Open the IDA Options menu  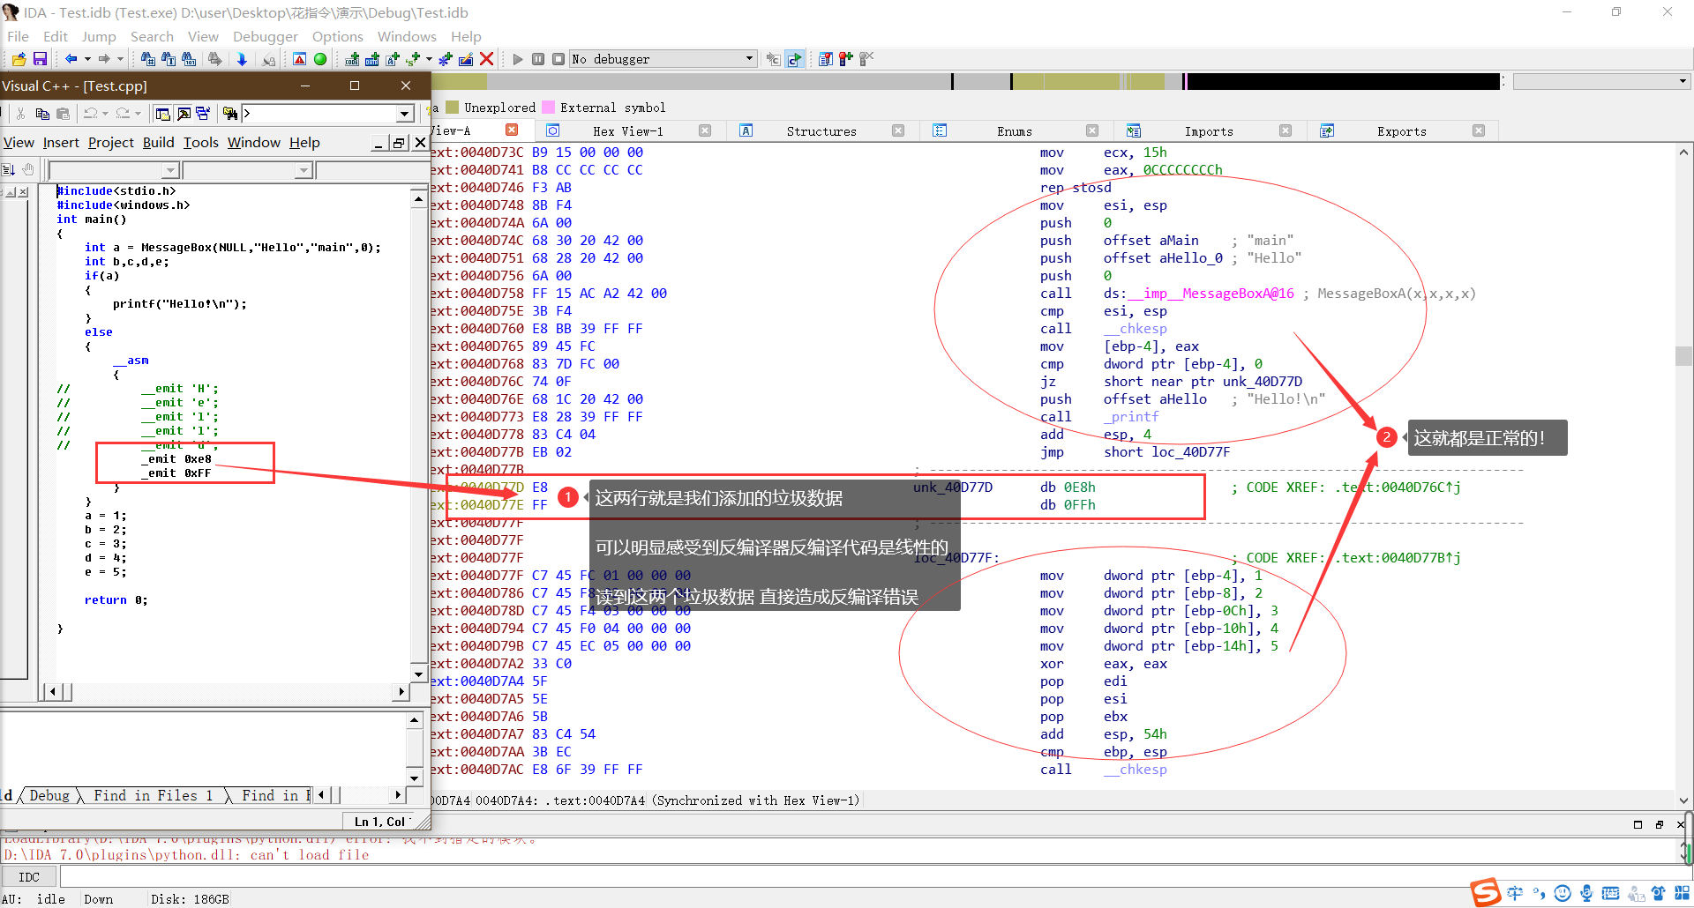click(338, 36)
